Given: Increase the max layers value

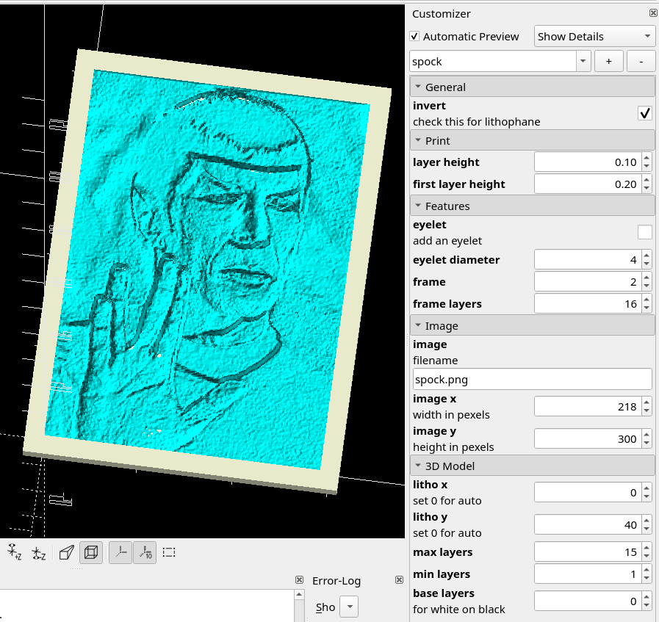Looking at the screenshot, I should pyautogui.click(x=647, y=548).
